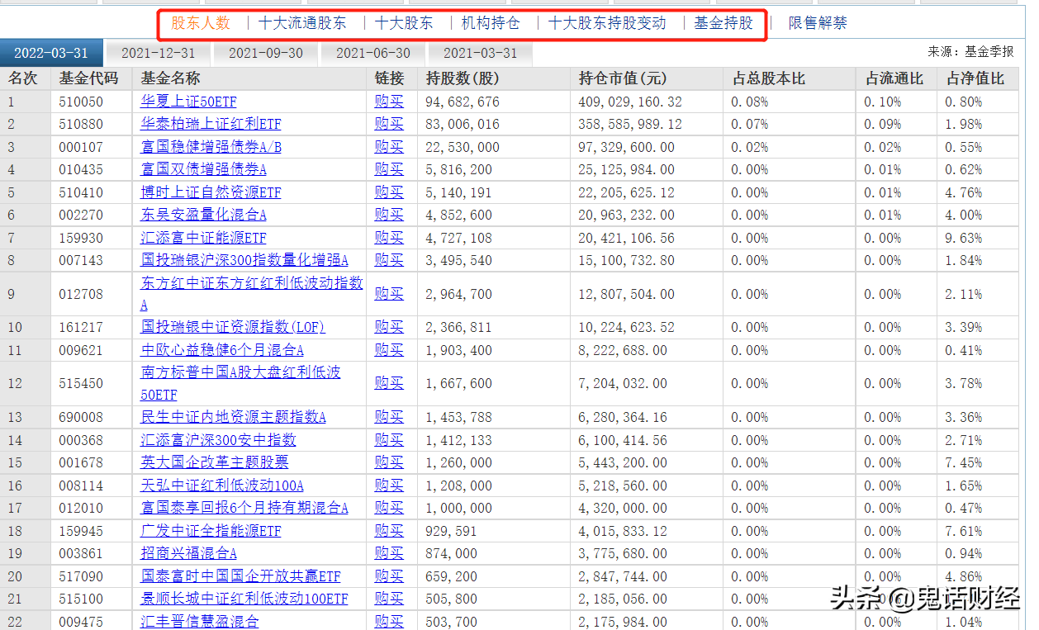Screen dimensions: 1039x630
Task: Open fund link 广发中证全指能源ETF
Action: [x=211, y=531]
